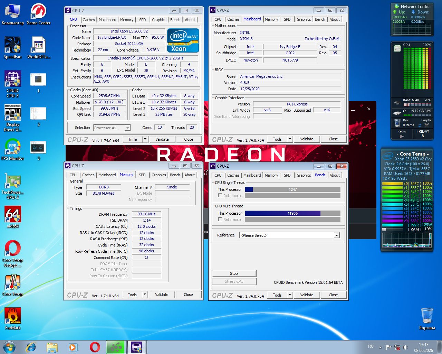
Task: Open the Game Center desktop icon
Action: 38,14
